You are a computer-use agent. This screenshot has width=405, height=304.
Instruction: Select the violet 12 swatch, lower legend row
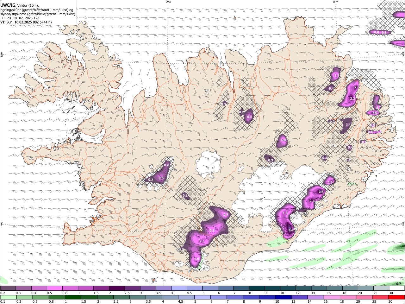click(x=300, y=297)
